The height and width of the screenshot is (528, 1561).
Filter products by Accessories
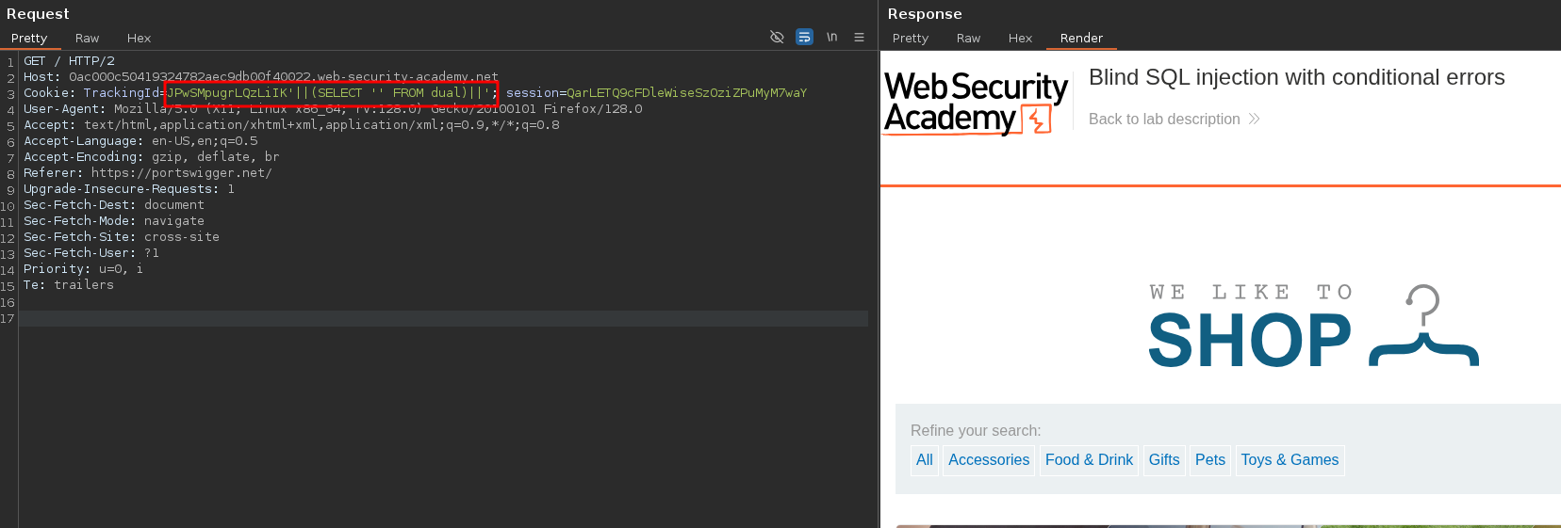(989, 460)
